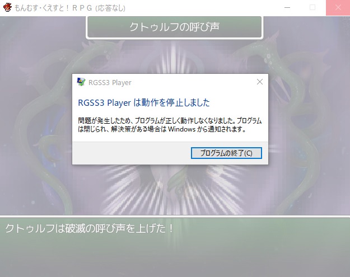
Task: Click the heading RGSS3 Player は動作を停止しました
Action: point(144,103)
